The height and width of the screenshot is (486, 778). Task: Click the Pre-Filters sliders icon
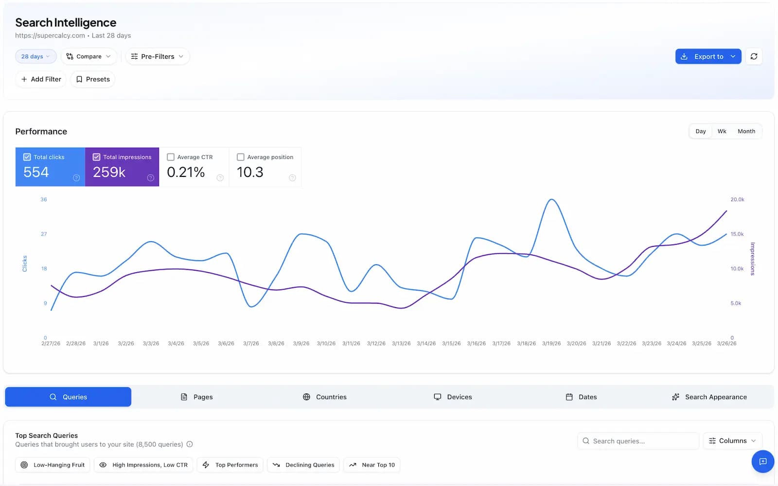point(134,56)
